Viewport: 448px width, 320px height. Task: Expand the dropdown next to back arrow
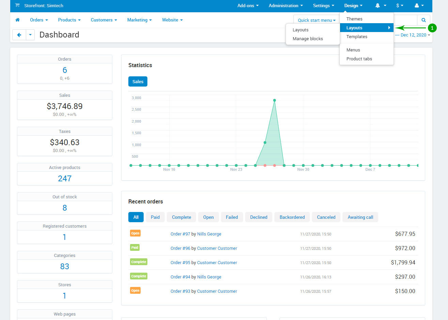(x=30, y=35)
